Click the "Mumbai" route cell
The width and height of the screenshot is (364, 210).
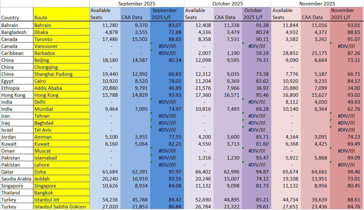61,109
